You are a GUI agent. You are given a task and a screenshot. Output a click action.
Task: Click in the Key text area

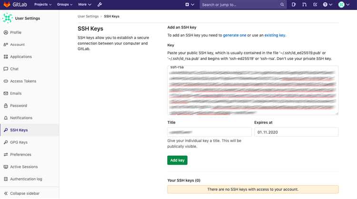point(253,90)
